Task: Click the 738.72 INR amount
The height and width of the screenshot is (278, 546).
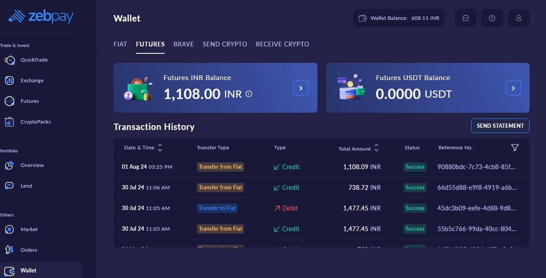Action: click(364, 188)
